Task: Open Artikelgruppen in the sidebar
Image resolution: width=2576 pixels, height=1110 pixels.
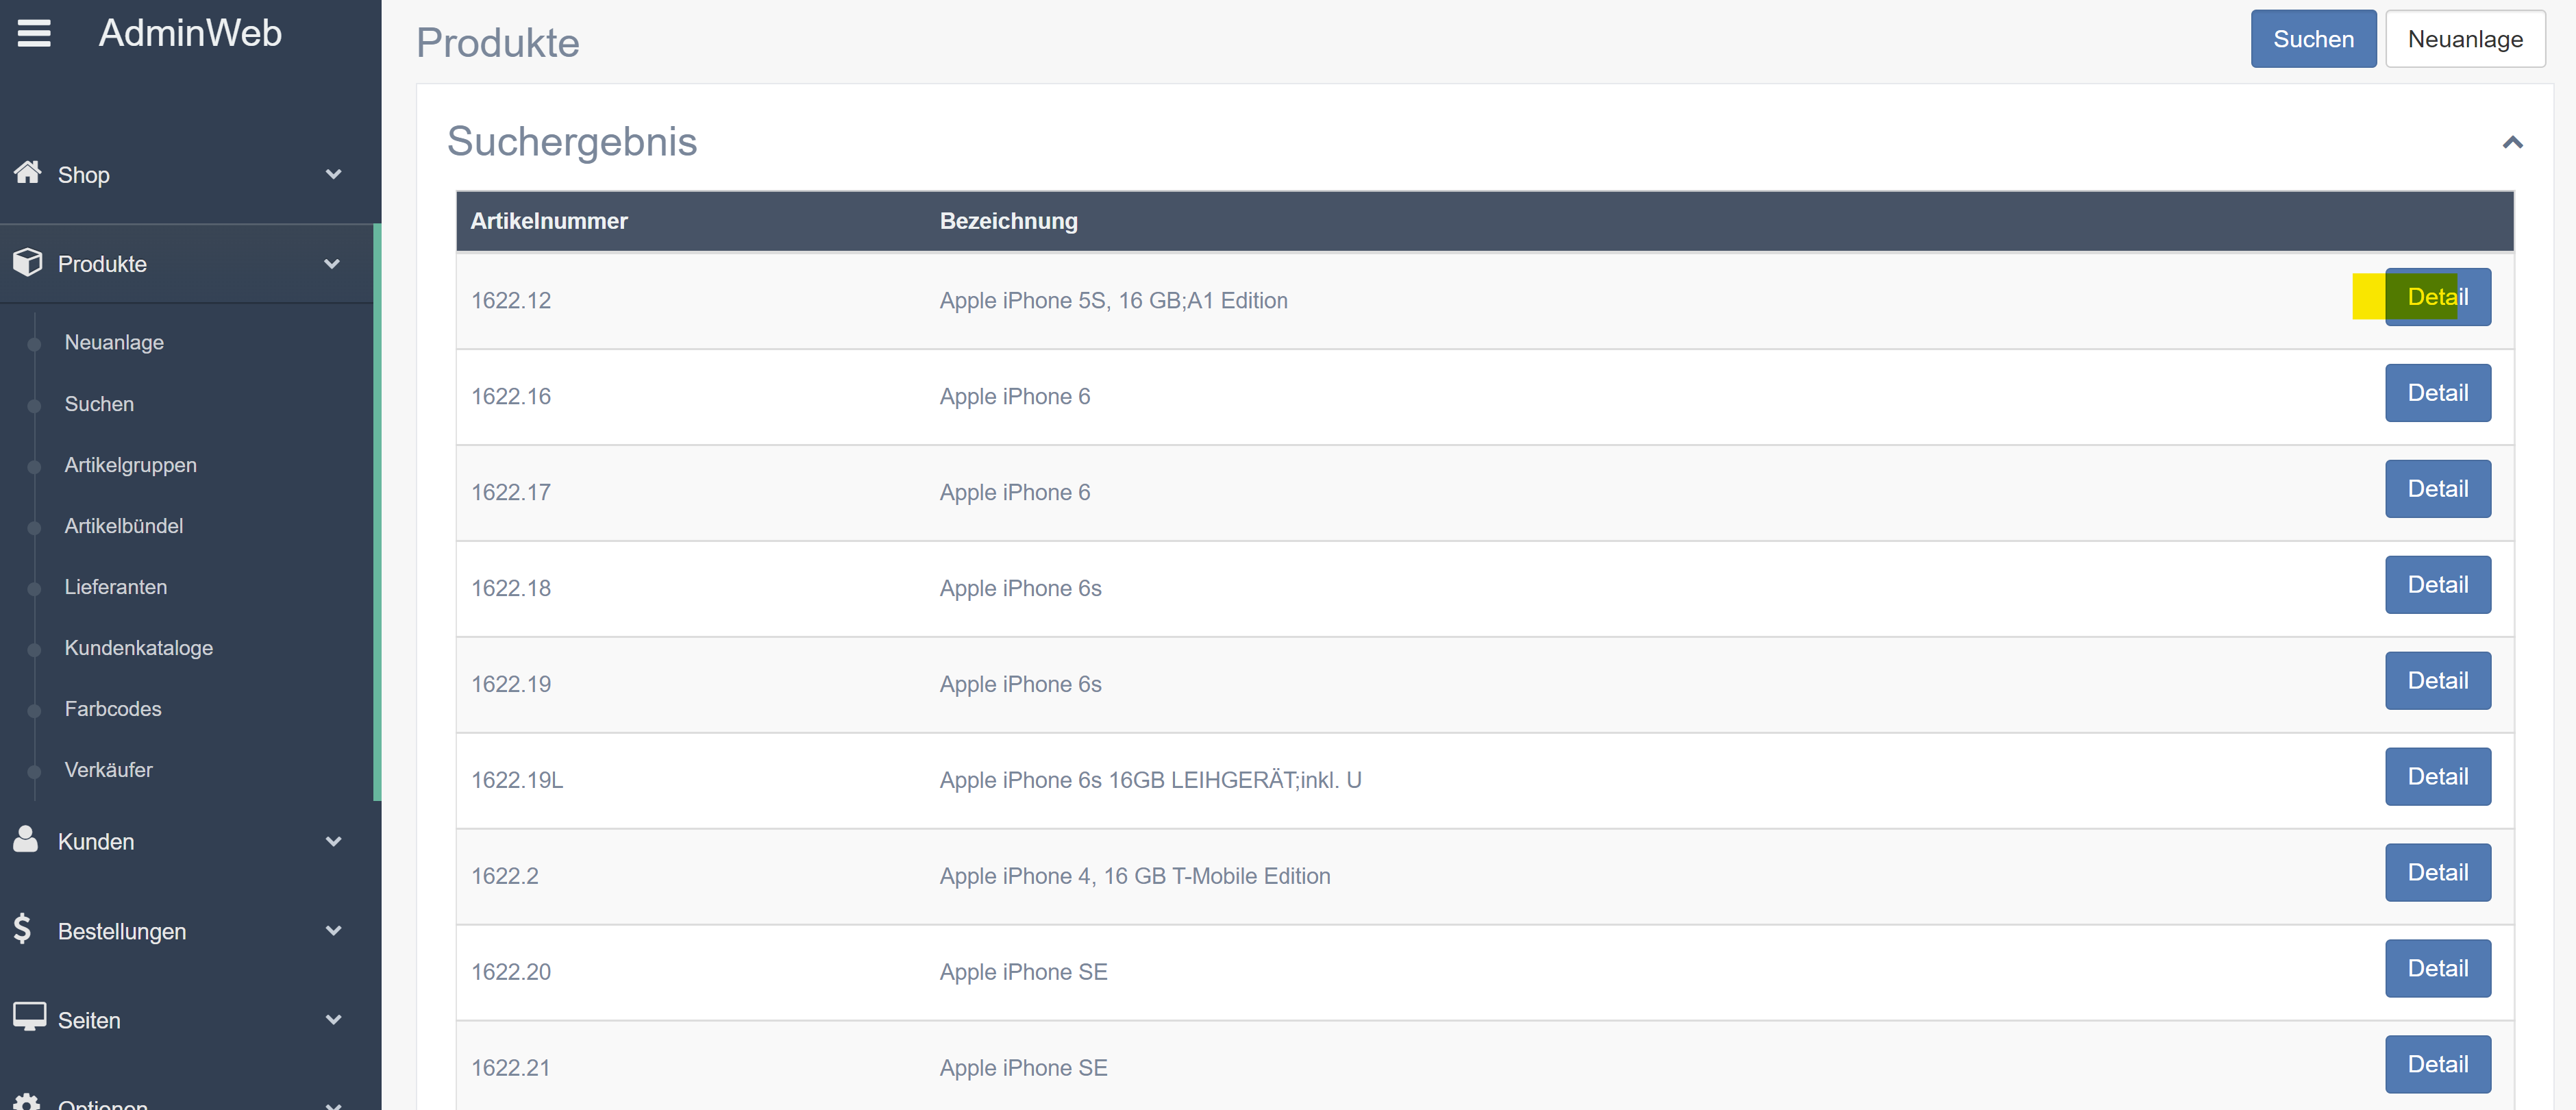Action: tap(130, 465)
